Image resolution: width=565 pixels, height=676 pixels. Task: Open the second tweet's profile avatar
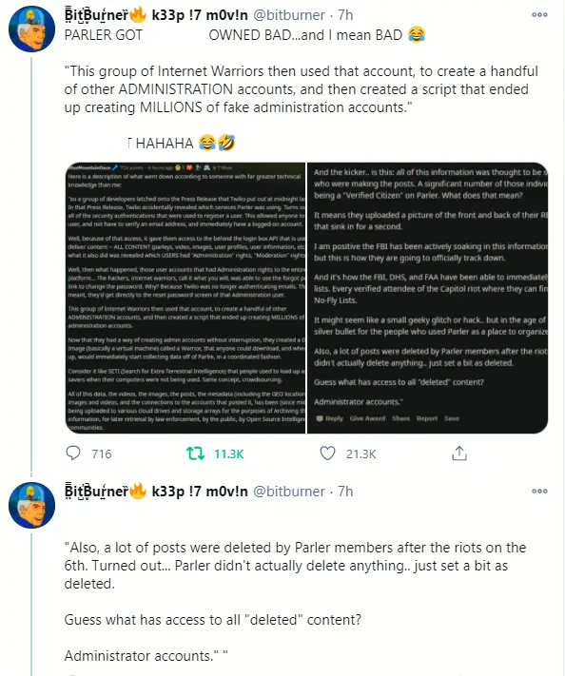coord(31,505)
